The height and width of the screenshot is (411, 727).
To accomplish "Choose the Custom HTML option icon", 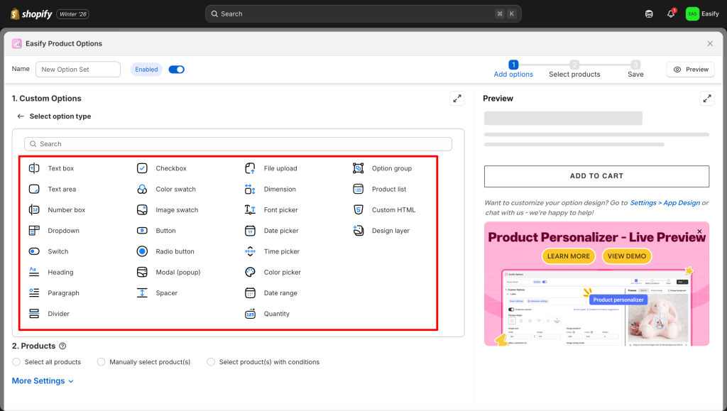I will (359, 210).
